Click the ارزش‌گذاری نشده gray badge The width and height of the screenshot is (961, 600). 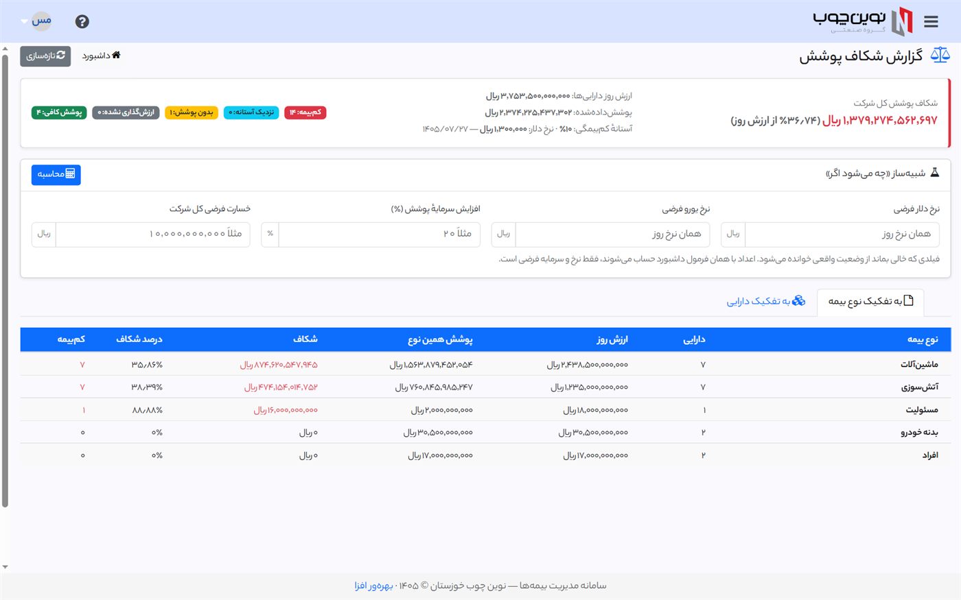point(126,112)
